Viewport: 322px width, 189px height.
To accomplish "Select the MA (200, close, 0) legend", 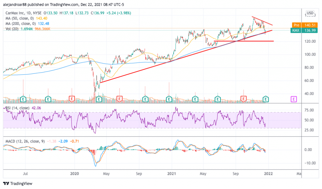I will pyautogui.click(x=20, y=24).
